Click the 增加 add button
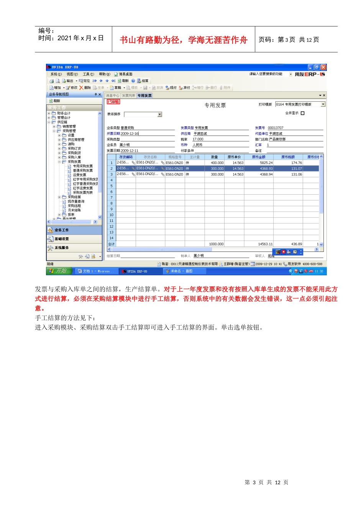The width and height of the screenshot is (364, 516). (55, 88)
